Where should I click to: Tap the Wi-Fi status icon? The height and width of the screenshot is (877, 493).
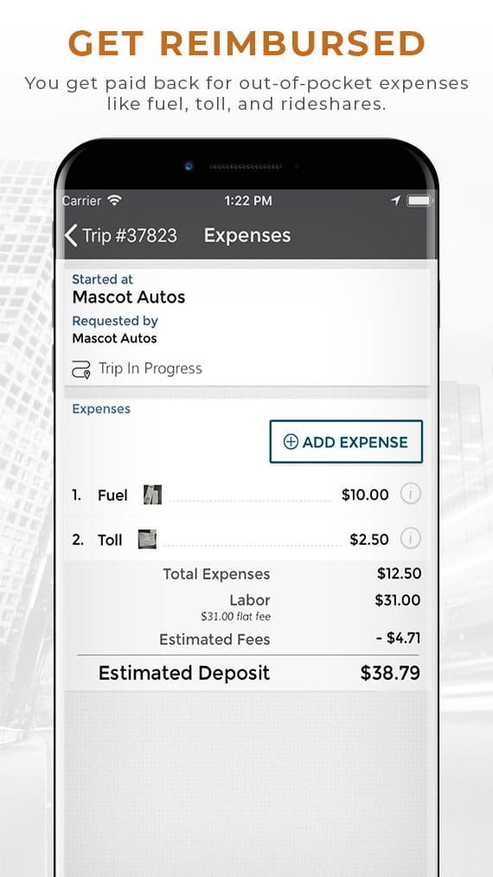(x=114, y=201)
